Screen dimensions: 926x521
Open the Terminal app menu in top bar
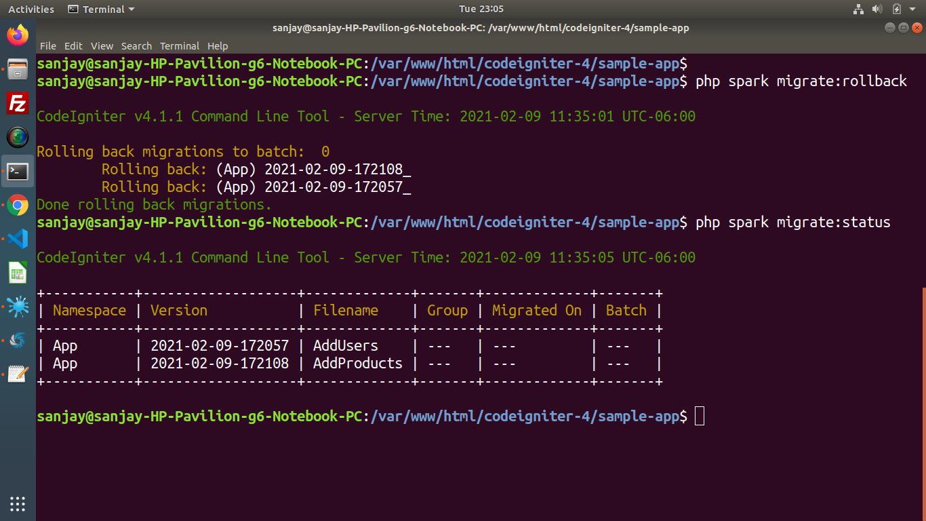click(101, 9)
